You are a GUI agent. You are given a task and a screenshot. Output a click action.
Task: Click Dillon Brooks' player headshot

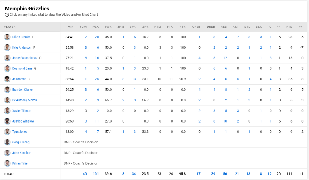(x=7, y=37)
